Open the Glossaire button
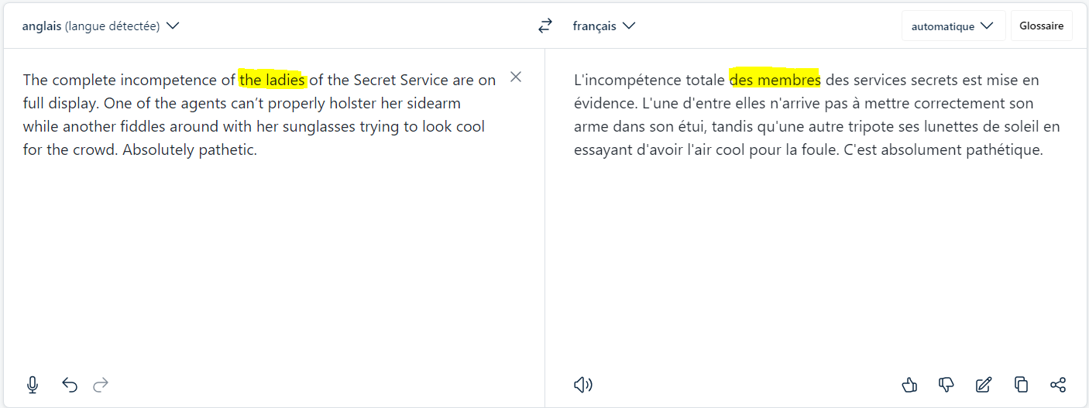This screenshot has height=408, width=1089. tap(1041, 26)
